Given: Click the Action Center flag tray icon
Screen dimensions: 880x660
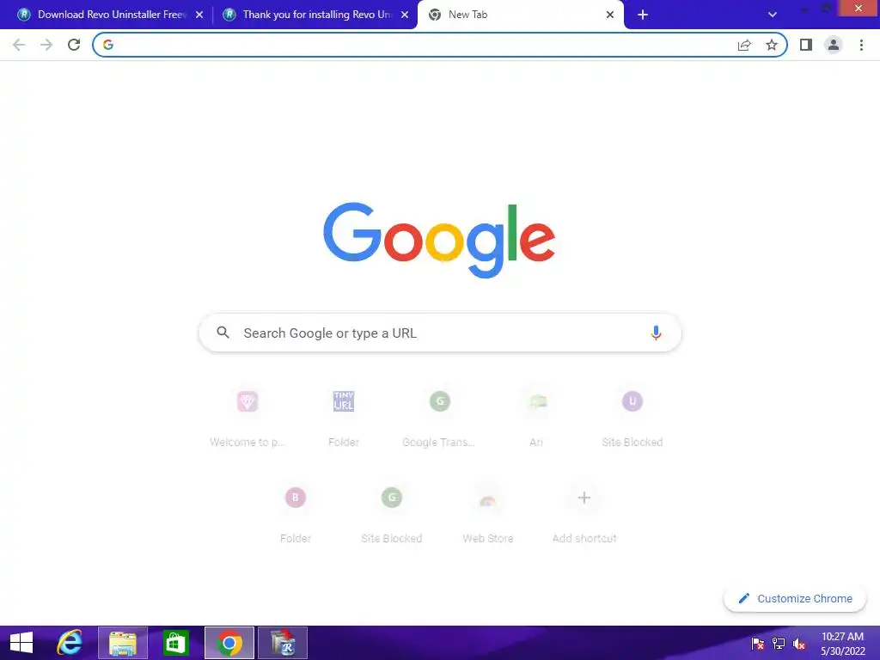Looking at the screenshot, I should (758, 644).
